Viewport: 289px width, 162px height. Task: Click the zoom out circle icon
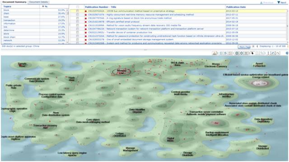(x=242, y=53)
